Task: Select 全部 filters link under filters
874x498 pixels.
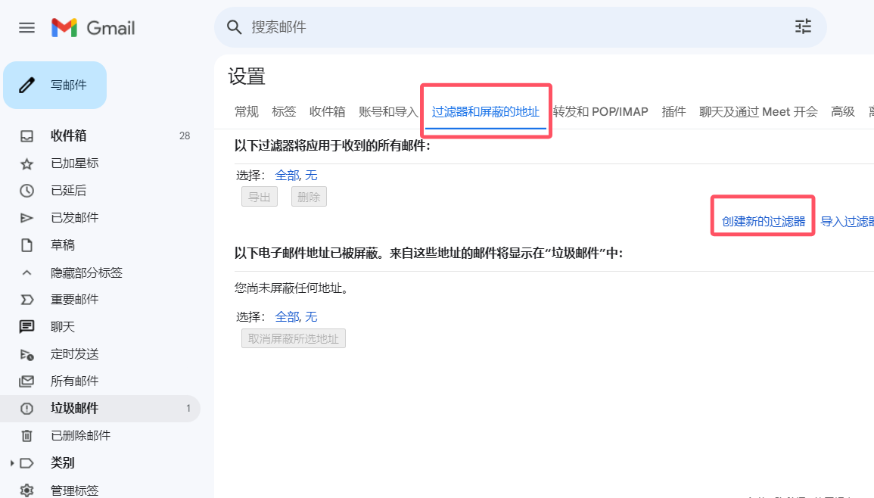Action: [x=287, y=175]
